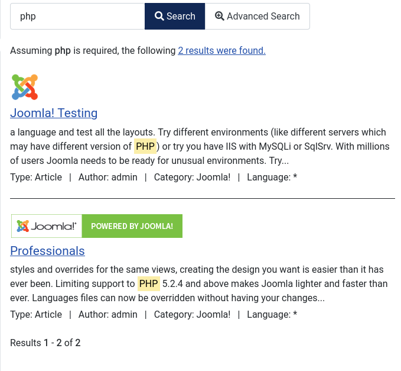The image size is (401, 371).
Task: Click 'Type: Article' under Professionals result
Action: (x=36, y=315)
